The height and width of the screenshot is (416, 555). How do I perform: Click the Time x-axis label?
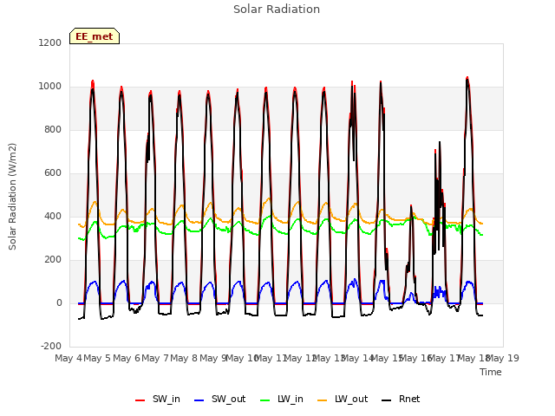click(491, 372)
